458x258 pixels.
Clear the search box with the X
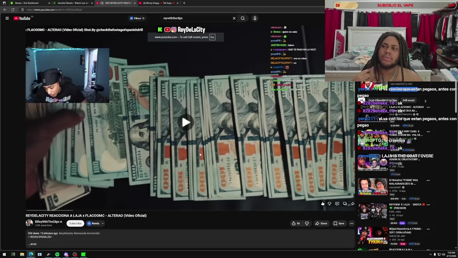tap(234, 18)
